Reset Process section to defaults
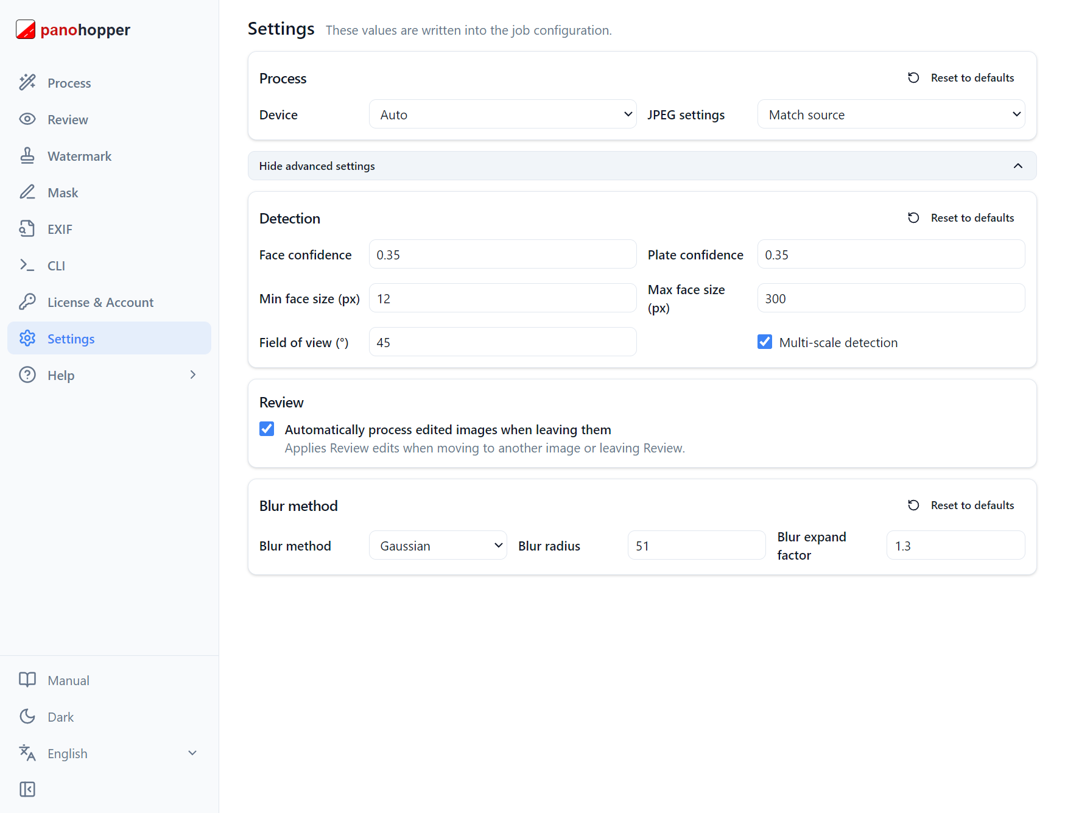The height and width of the screenshot is (813, 1065). [961, 77]
